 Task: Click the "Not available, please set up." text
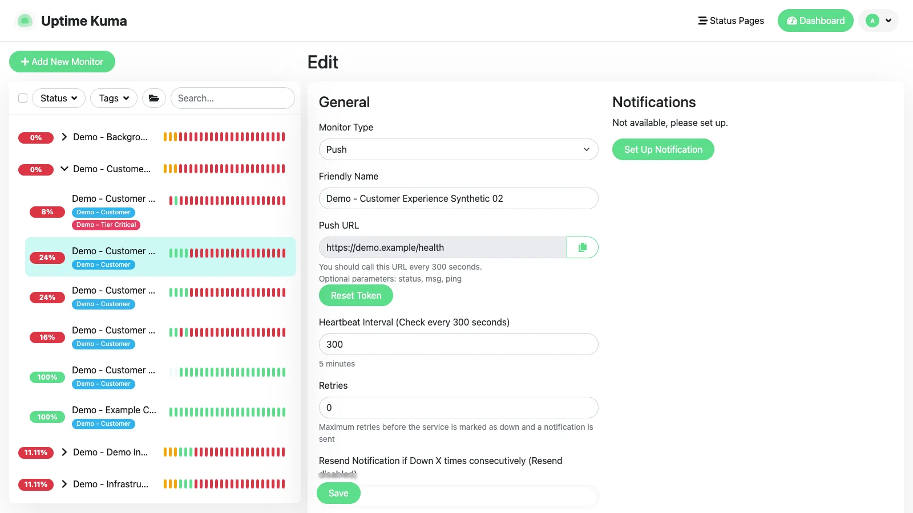670,123
